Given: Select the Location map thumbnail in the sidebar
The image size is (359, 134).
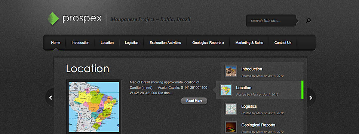Looking at the screenshot, I should pyautogui.click(x=225, y=90).
